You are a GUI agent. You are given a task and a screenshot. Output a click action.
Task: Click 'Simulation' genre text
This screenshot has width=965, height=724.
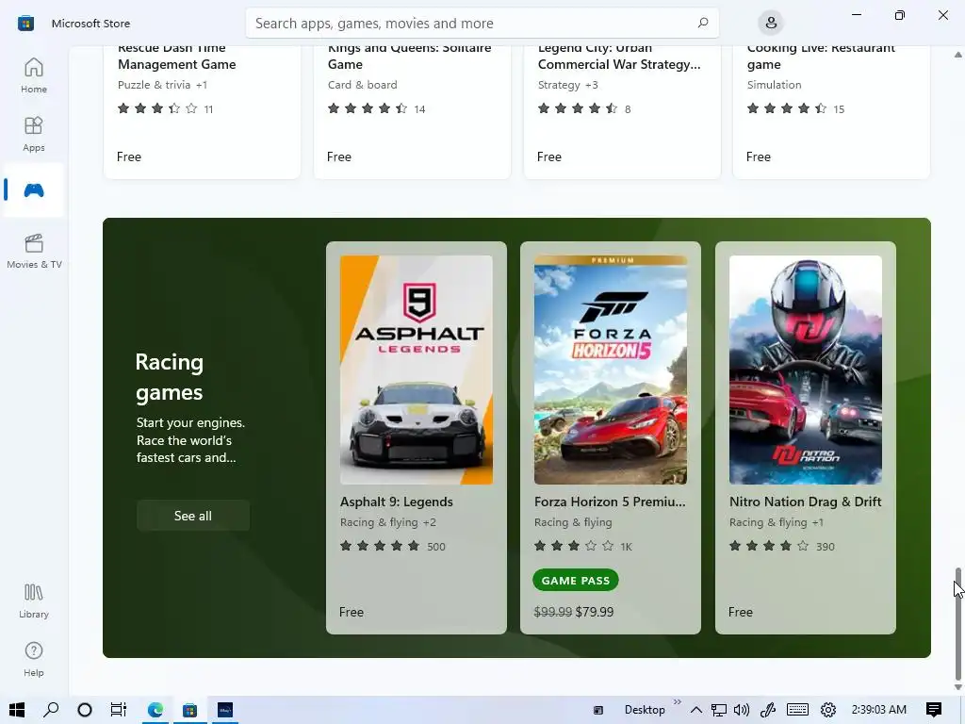tap(775, 85)
